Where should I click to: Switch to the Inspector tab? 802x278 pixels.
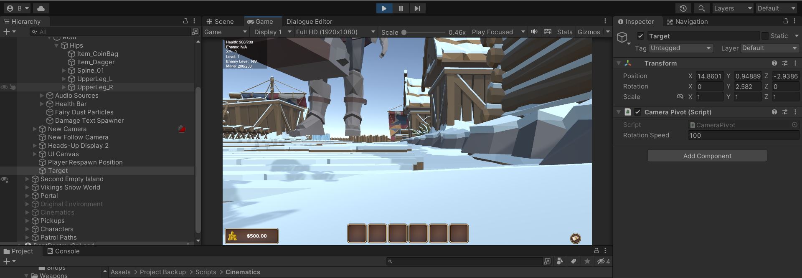click(x=636, y=21)
